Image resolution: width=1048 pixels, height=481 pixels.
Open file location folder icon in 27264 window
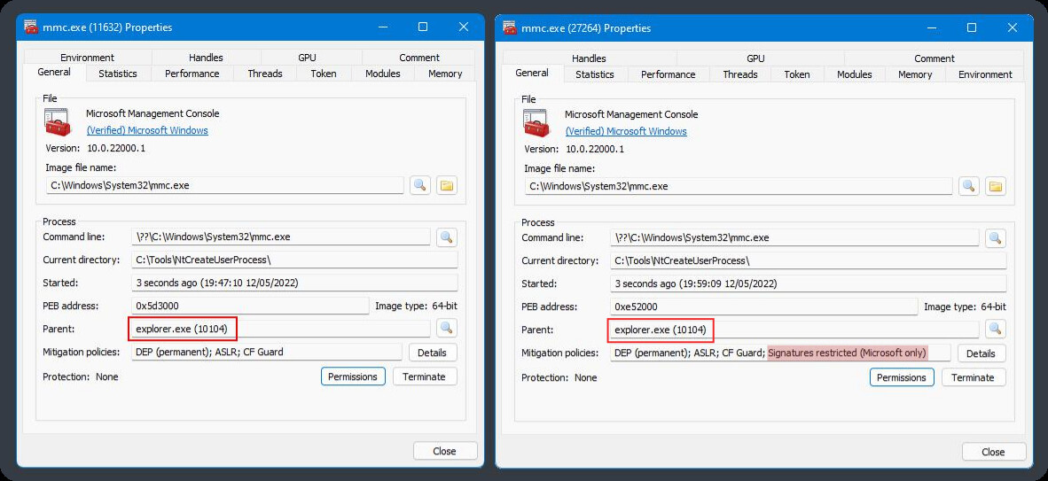click(x=995, y=186)
